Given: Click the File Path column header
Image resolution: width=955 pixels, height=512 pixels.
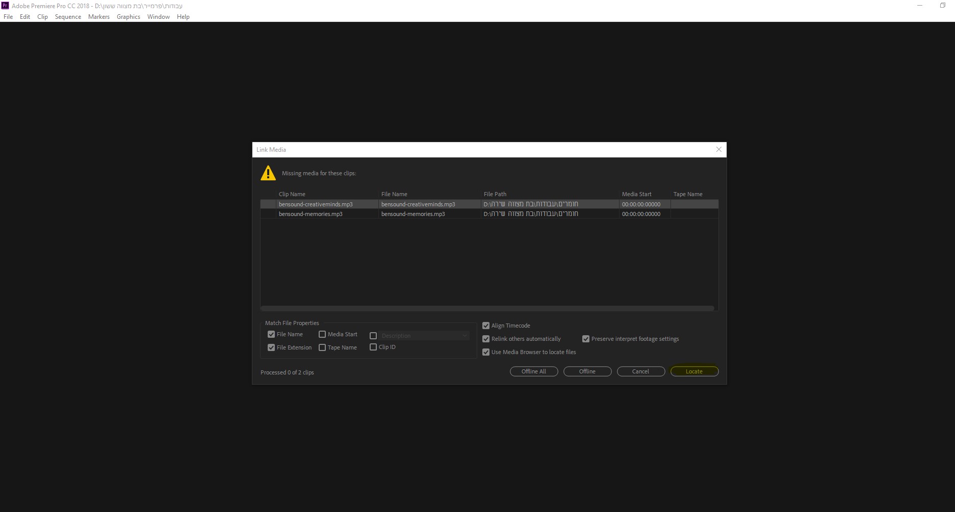Looking at the screenshot, I should pyautogui.click(x=495, y=194).
